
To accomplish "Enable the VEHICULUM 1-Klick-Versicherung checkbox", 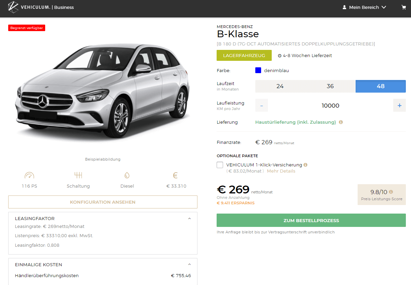I will point(220,165).
